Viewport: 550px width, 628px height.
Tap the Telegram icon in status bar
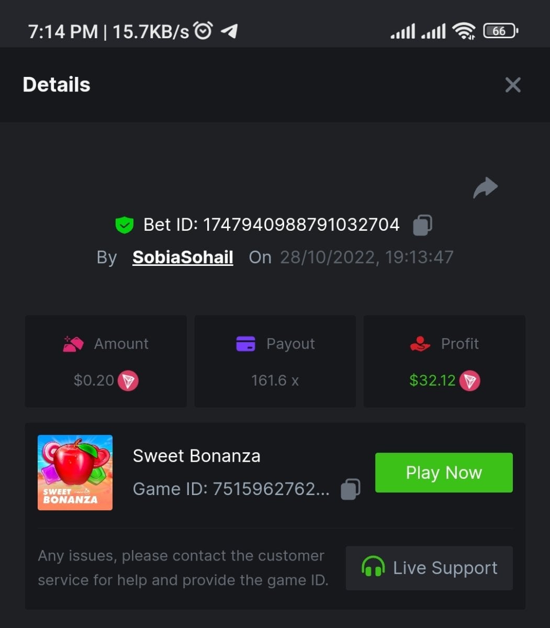coord(229,31)
